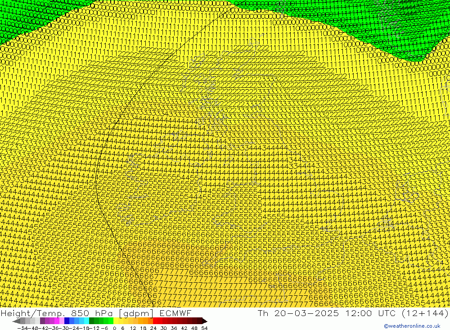Viewport: 450px width, 330px height.
Task: Click the red legend swatch above 24
Action: (x=155, y=321)
